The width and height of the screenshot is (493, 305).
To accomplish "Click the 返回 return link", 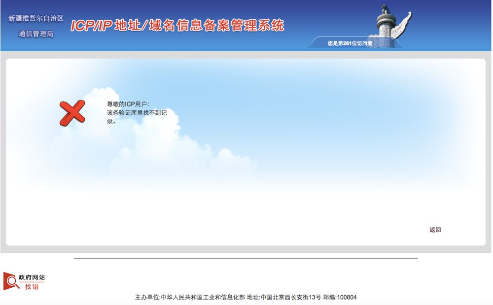I will (x=434, y=229).
